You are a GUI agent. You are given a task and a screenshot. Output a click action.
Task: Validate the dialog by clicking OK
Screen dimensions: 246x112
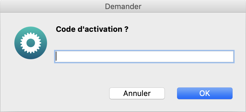[205, 93]
